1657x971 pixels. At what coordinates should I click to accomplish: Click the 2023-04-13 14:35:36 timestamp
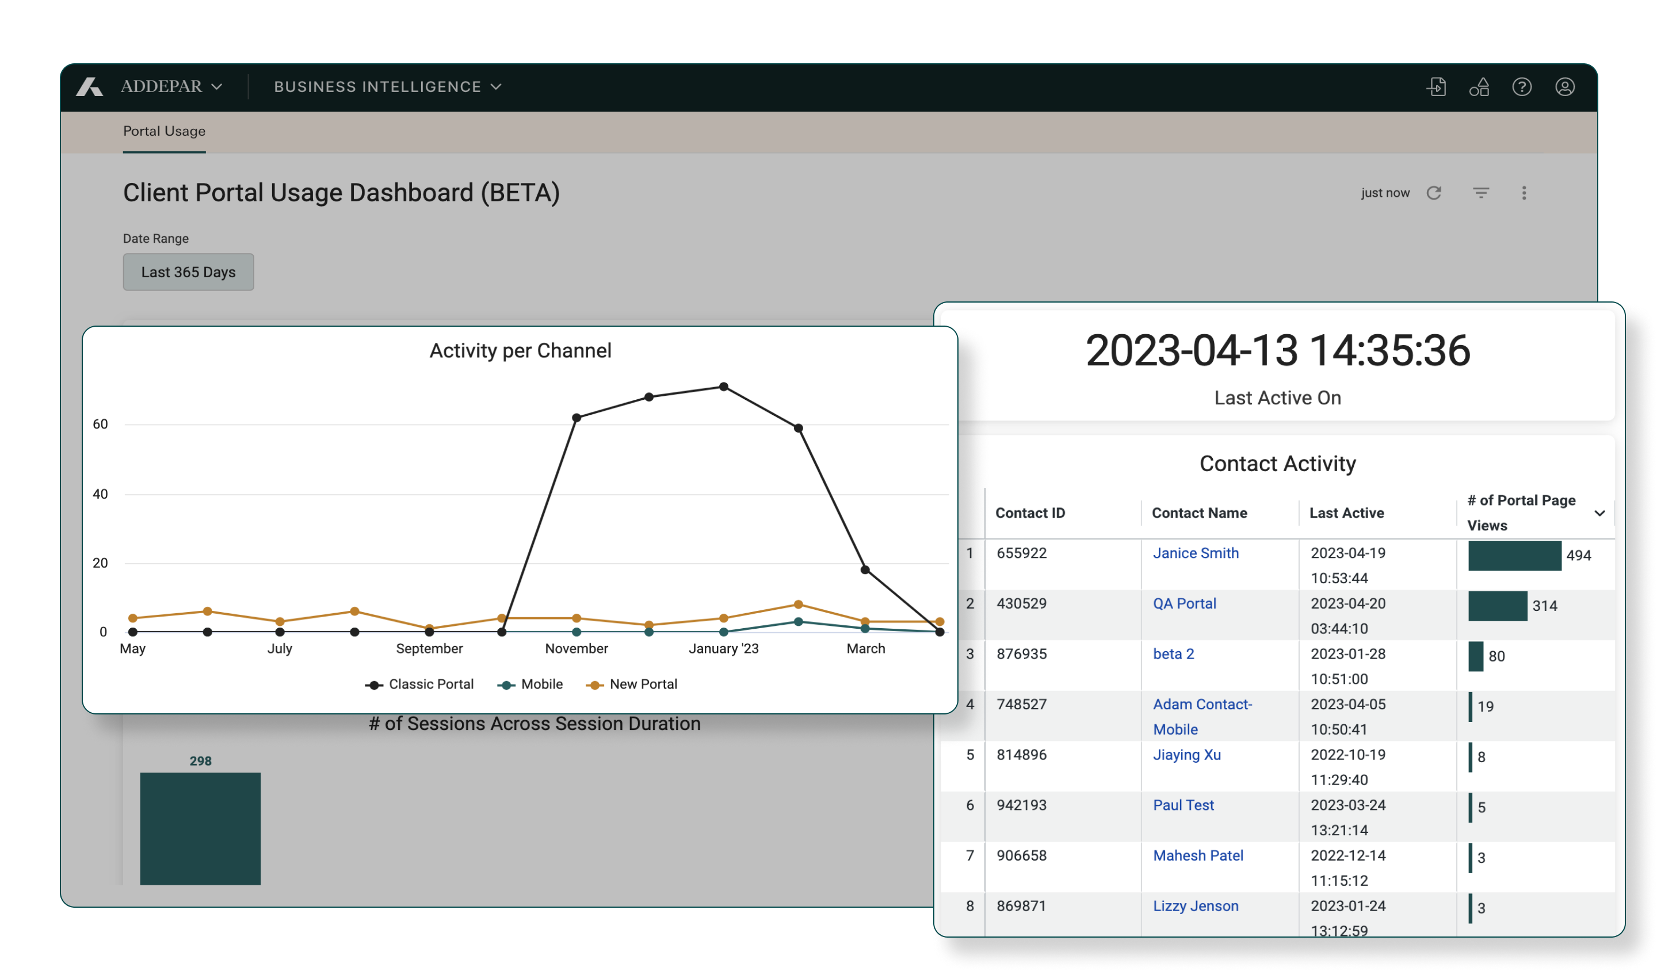click(1278, 350)
